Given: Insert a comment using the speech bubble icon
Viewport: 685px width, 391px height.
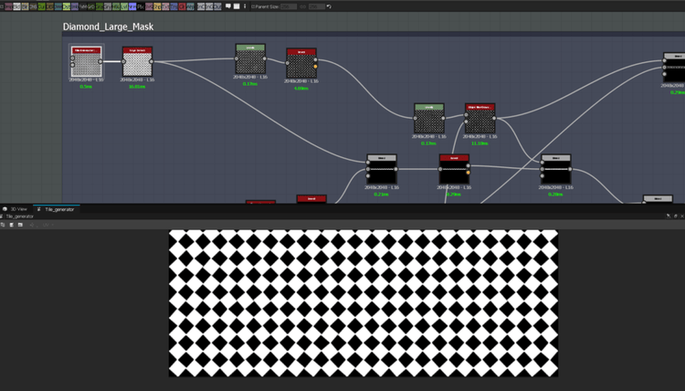Looking at the screenshot, I should [x=228, y=6].
